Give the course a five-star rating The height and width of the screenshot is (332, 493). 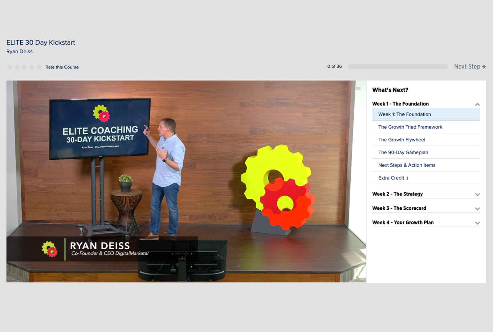(x=39, y=67)
